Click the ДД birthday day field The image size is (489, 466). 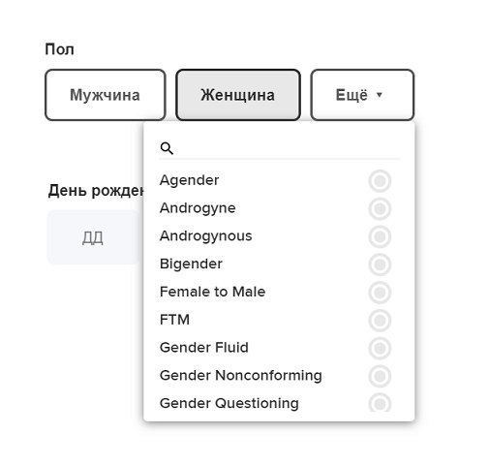93,237
